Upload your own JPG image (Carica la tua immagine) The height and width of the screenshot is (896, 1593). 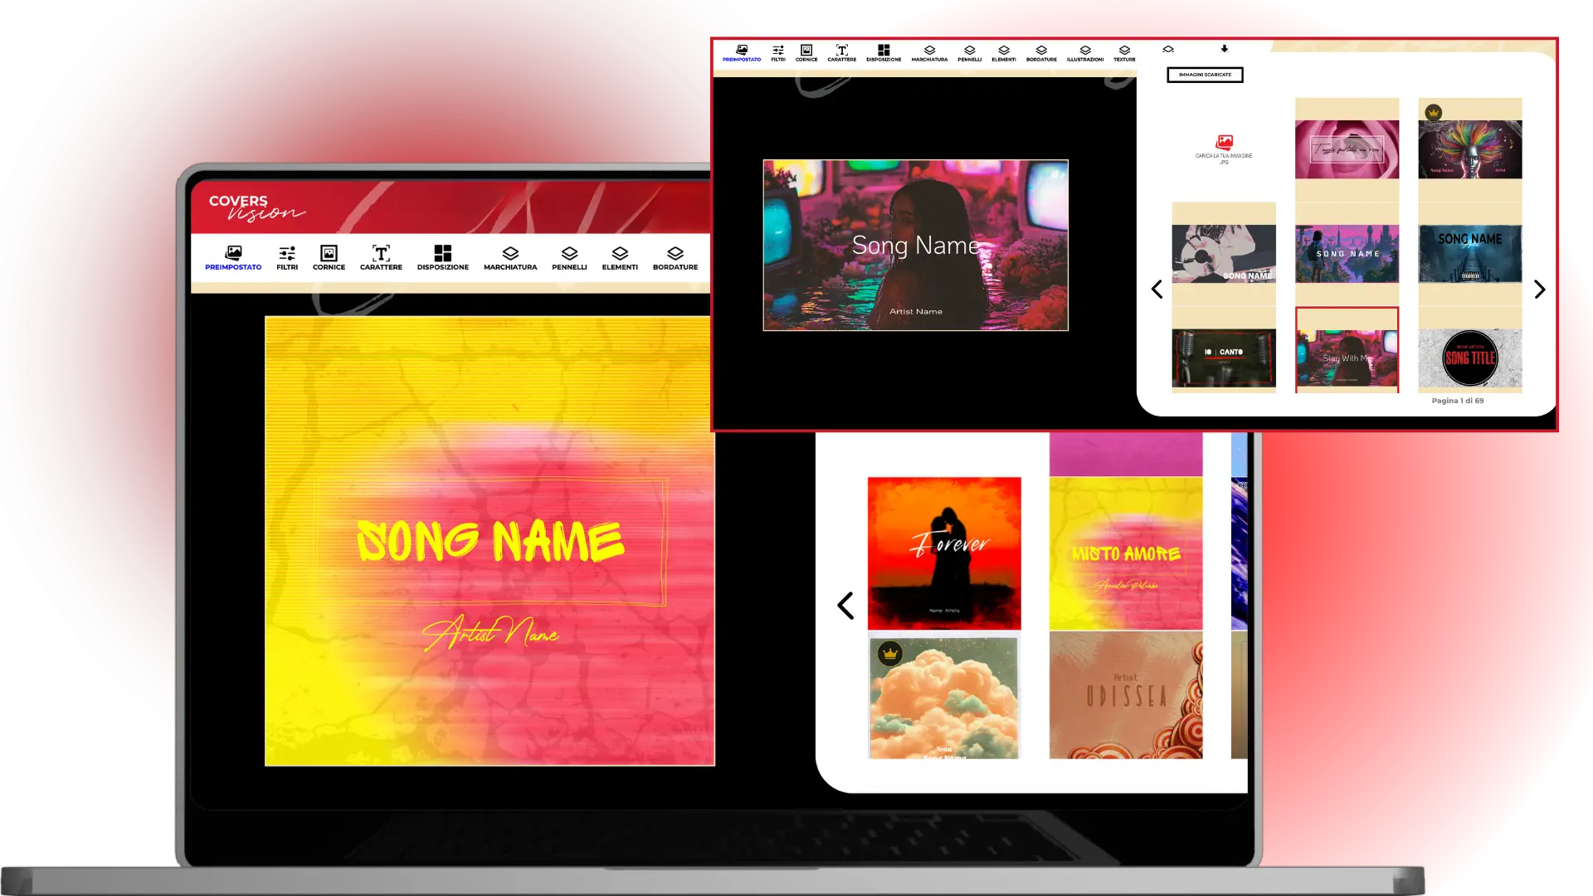point(1224,149)
